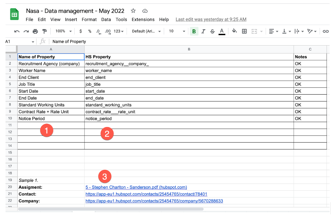Open the font family dropdown

click(x=146, y=31)
